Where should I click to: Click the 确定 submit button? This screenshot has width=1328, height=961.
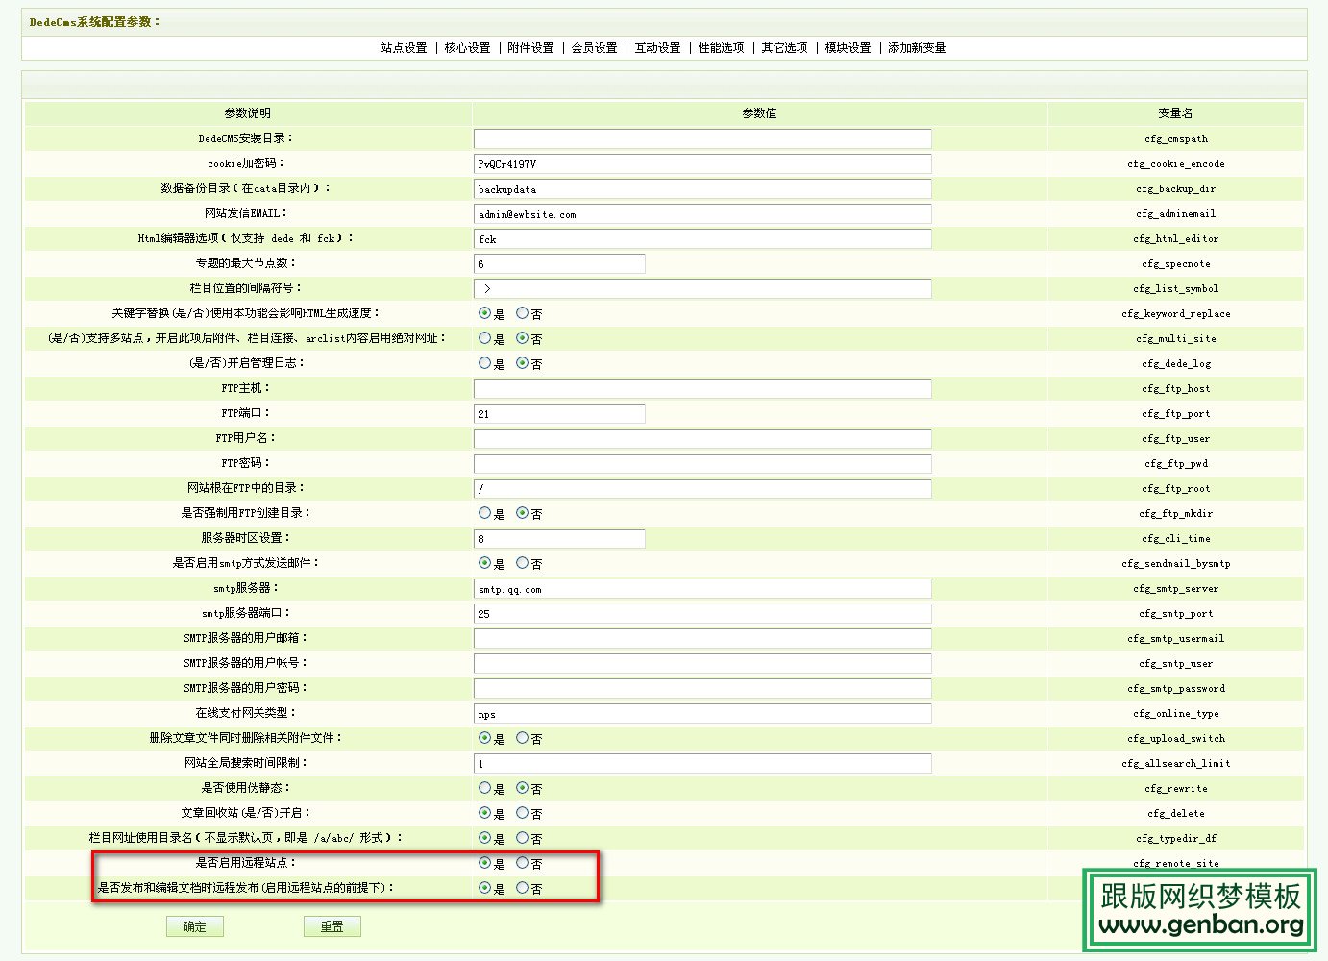click(x=195, y=926)
